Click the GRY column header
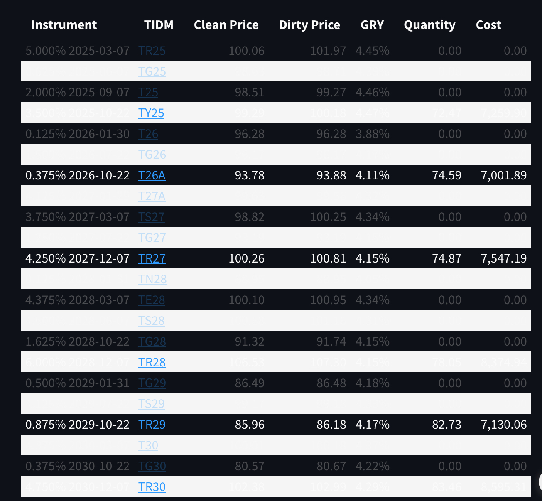Image resolution: width=542 pixels, height=501 pixels. pyautogui.click(x=372, y=25)
